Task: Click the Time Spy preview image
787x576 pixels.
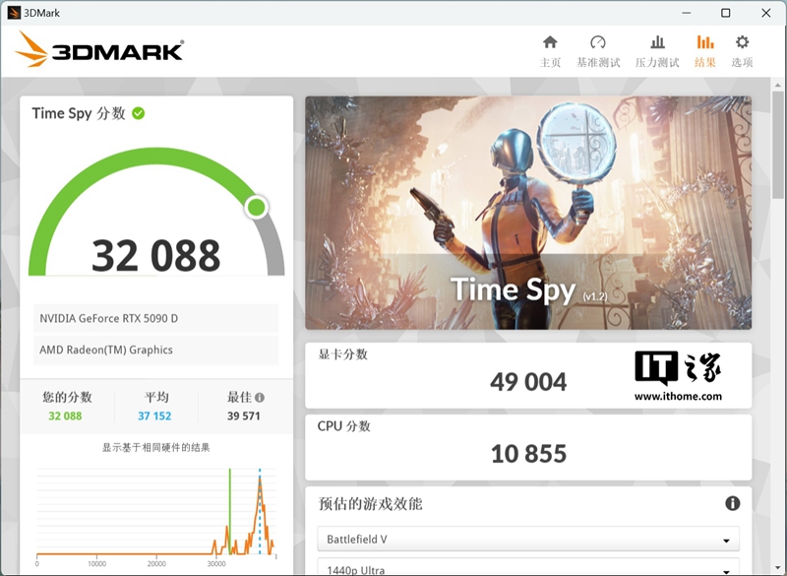Action: click(x=528, y=212)
